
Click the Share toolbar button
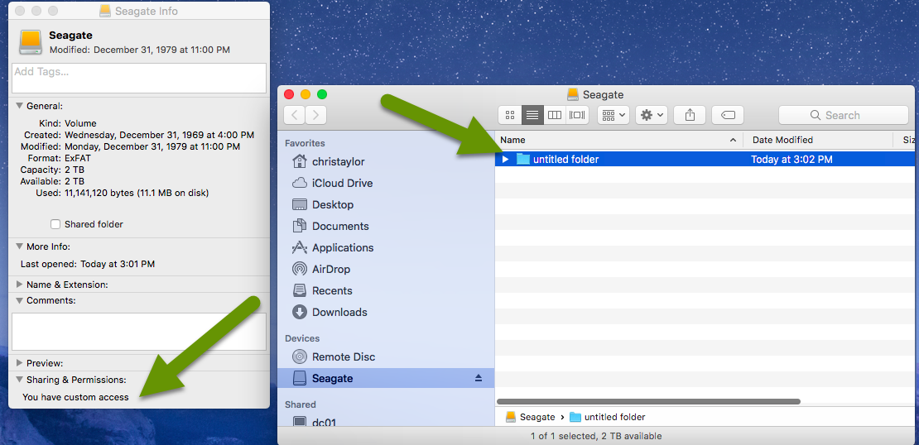690,115
